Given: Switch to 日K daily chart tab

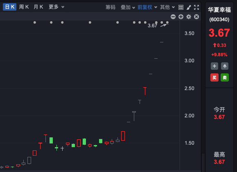Looking at the screenshot, I should [10, 7].
